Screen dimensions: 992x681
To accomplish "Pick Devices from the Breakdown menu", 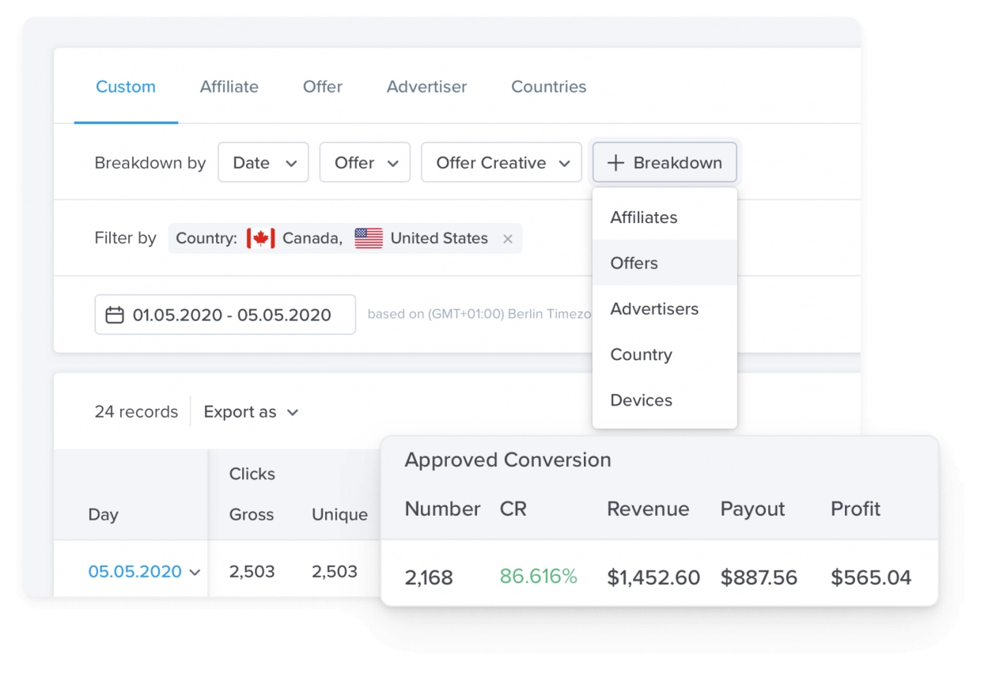I will pyautogui.click(x=642, y=400).
